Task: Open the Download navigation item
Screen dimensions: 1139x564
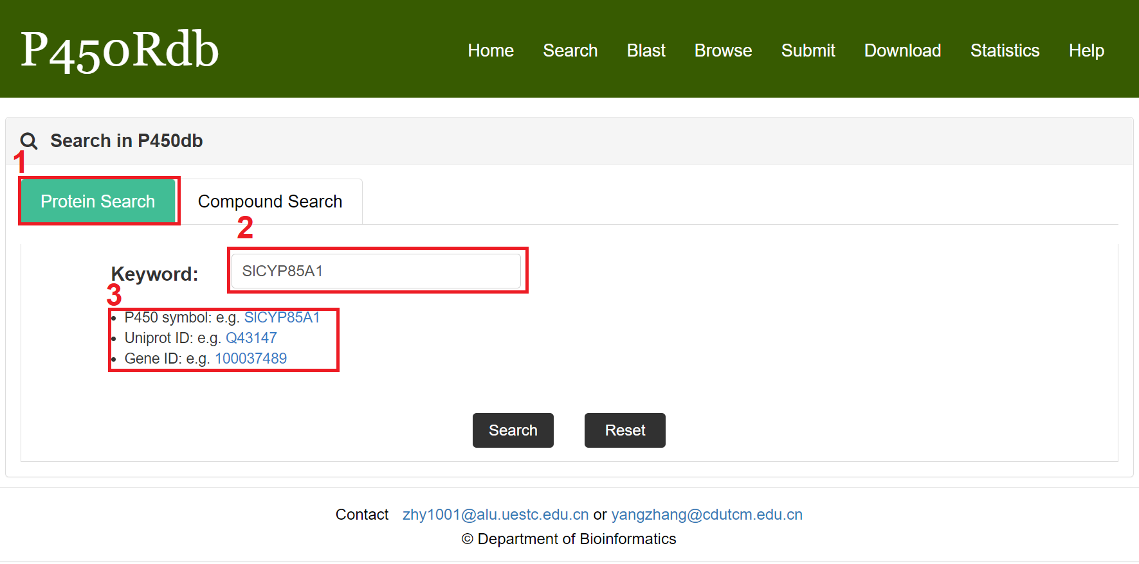Action: pos(903,50)
